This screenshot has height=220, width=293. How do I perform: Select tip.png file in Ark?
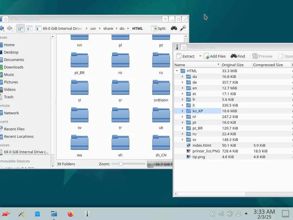click(199, 157)
